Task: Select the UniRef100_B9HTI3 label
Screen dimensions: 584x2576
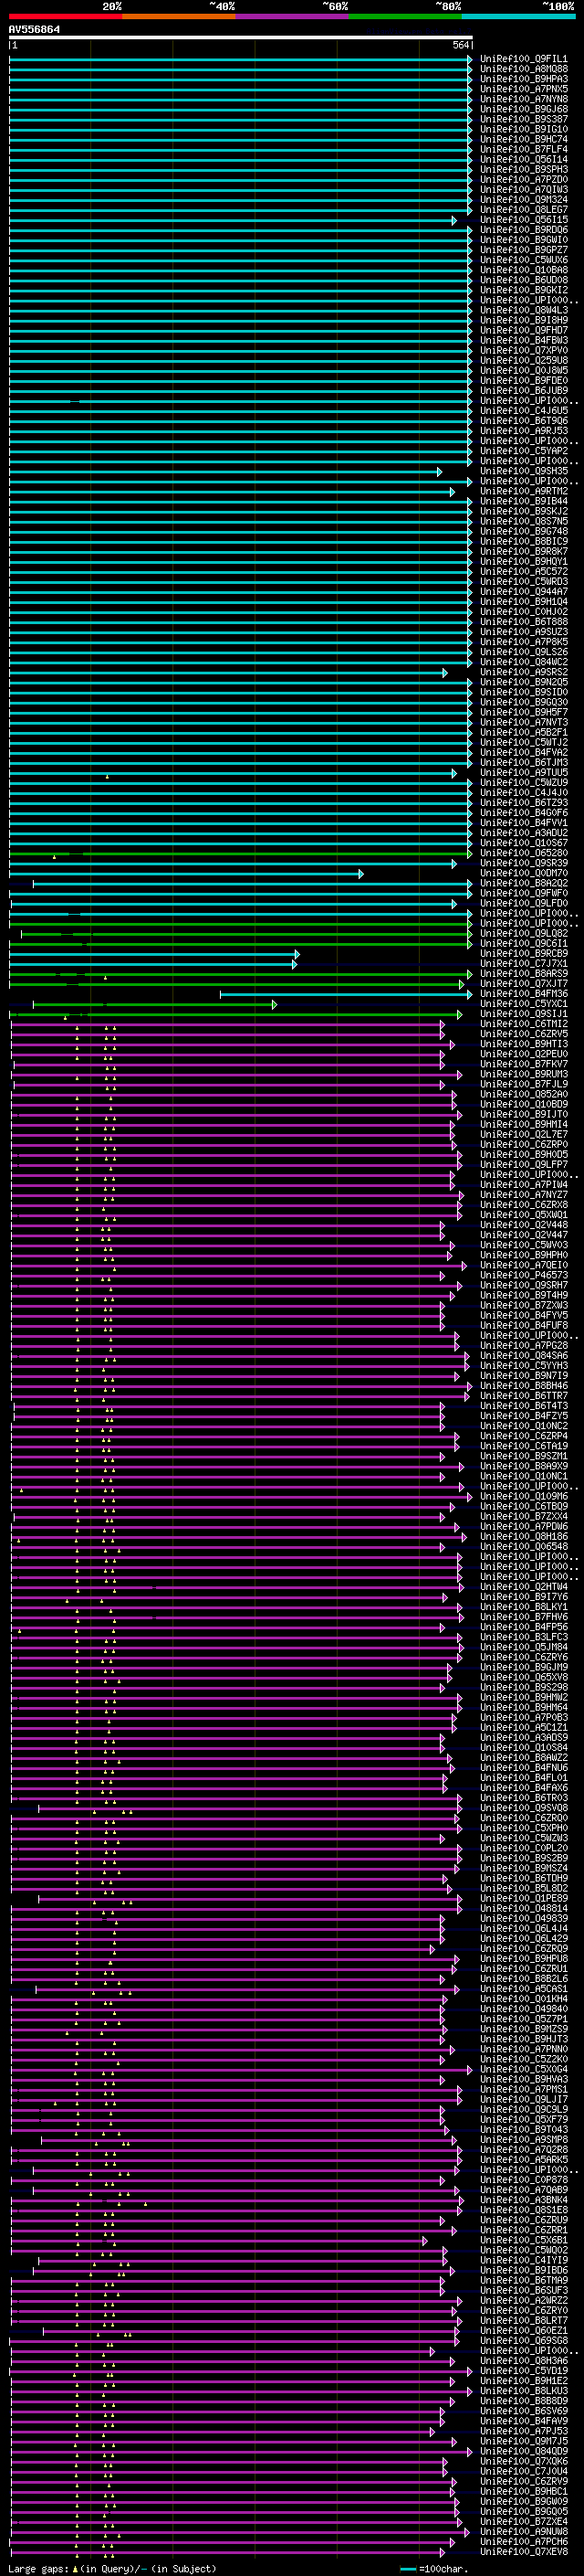Action: [x=524, y=1044]
